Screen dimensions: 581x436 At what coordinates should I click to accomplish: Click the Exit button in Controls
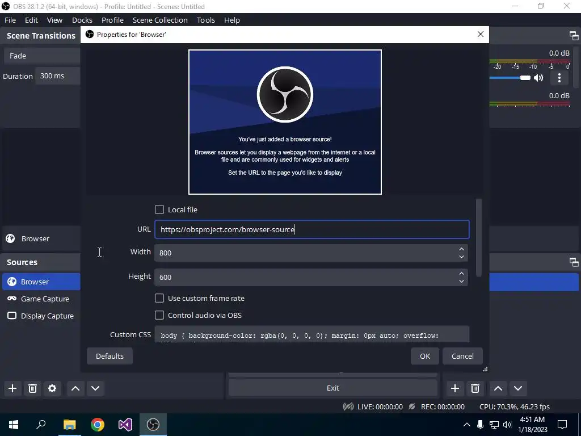click(x=332, y=388)
